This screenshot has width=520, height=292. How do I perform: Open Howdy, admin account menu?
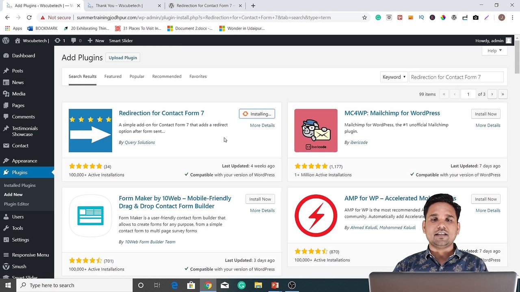pos(493,41)
